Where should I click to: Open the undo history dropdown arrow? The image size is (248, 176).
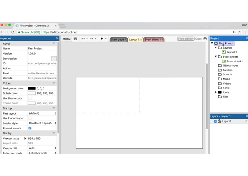87,39
